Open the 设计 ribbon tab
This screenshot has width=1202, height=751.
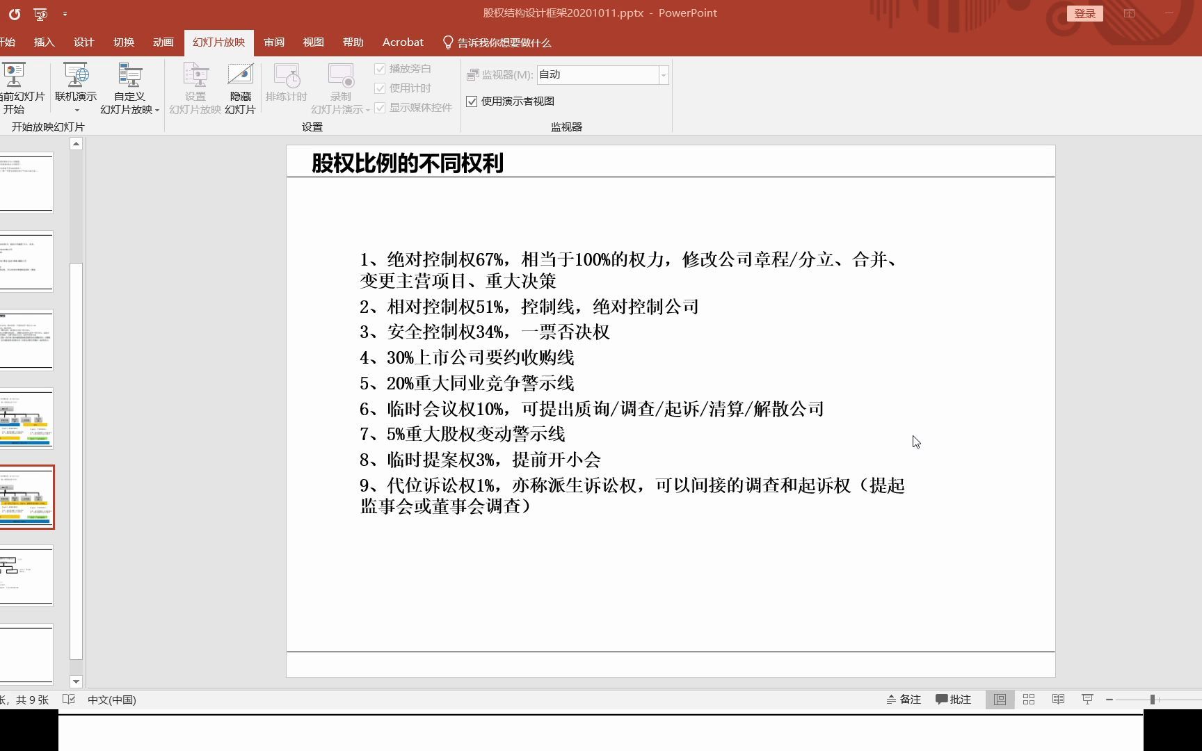tap(83, 42)
